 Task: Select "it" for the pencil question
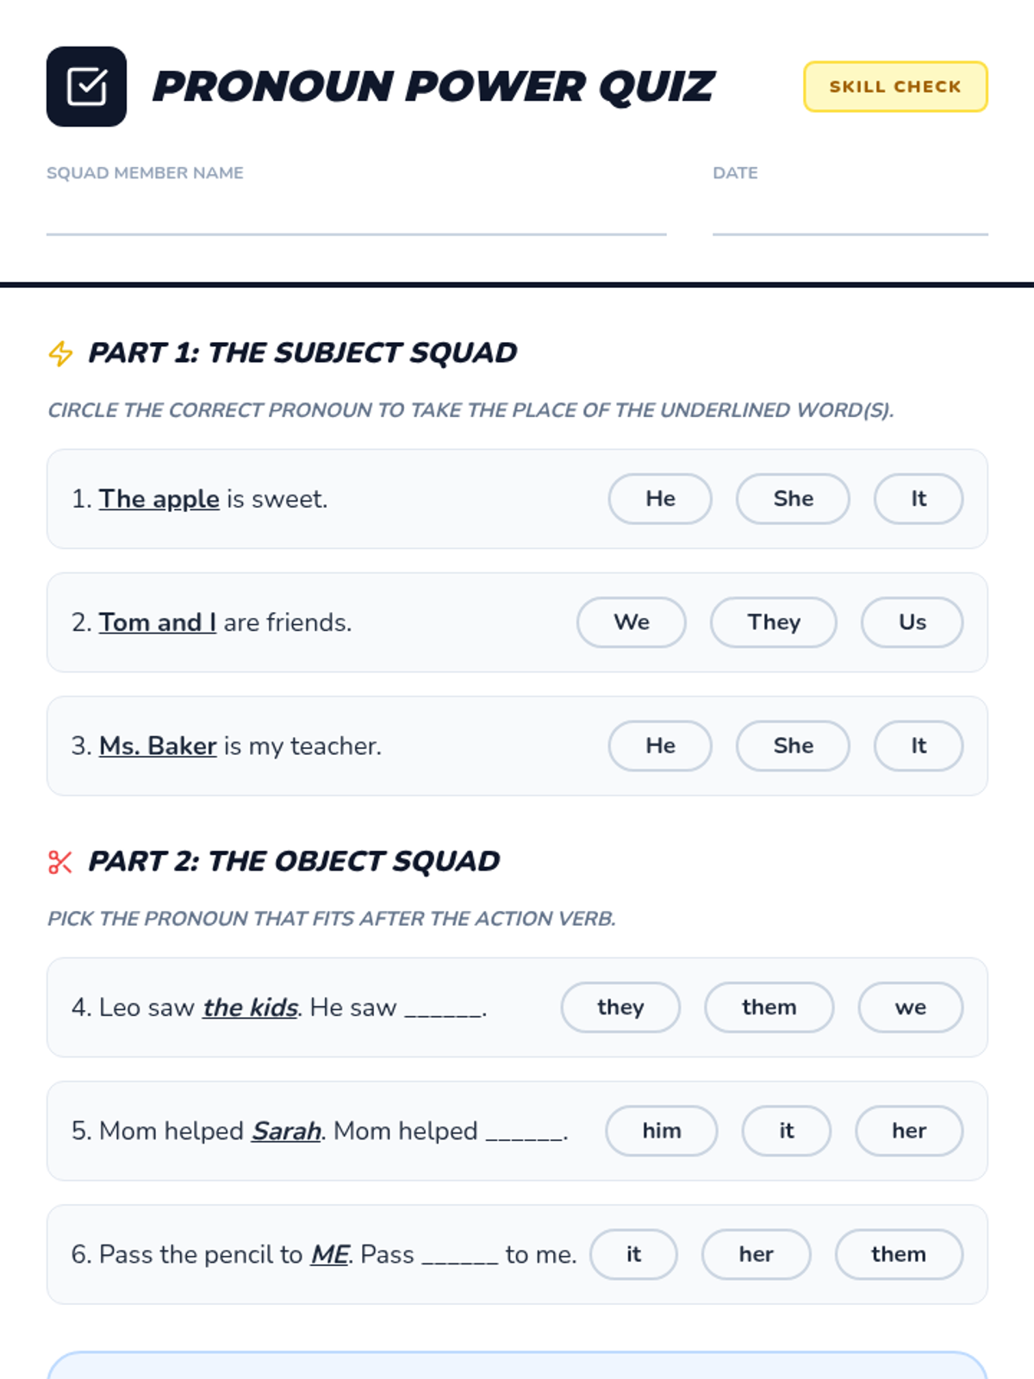click(x=633, y=1254)
